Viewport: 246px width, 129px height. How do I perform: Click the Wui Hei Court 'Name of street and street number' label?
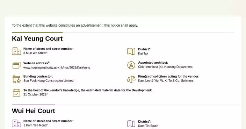(x=48, y=121)
